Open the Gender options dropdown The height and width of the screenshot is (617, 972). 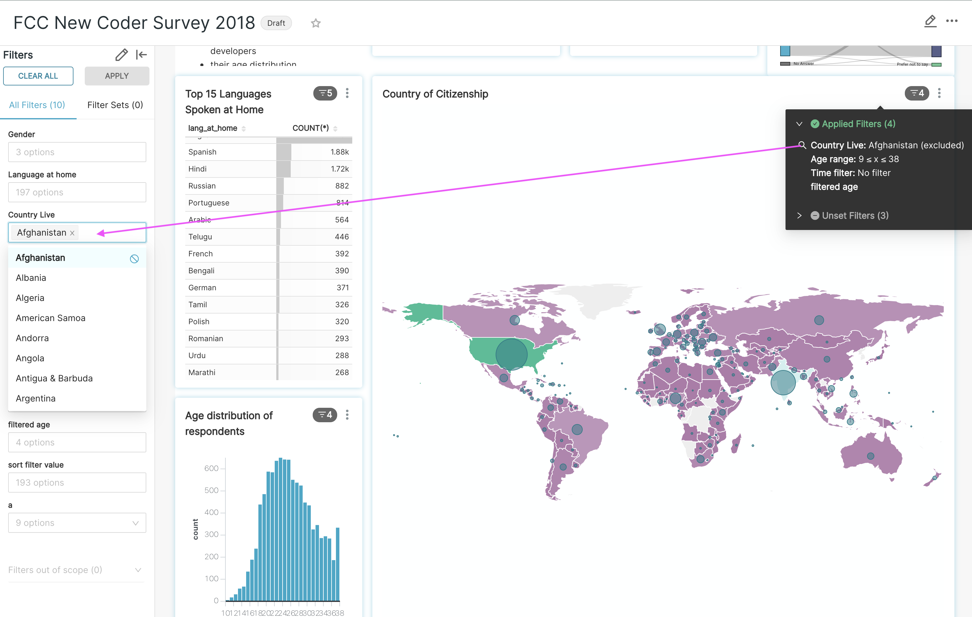[77, 152]
